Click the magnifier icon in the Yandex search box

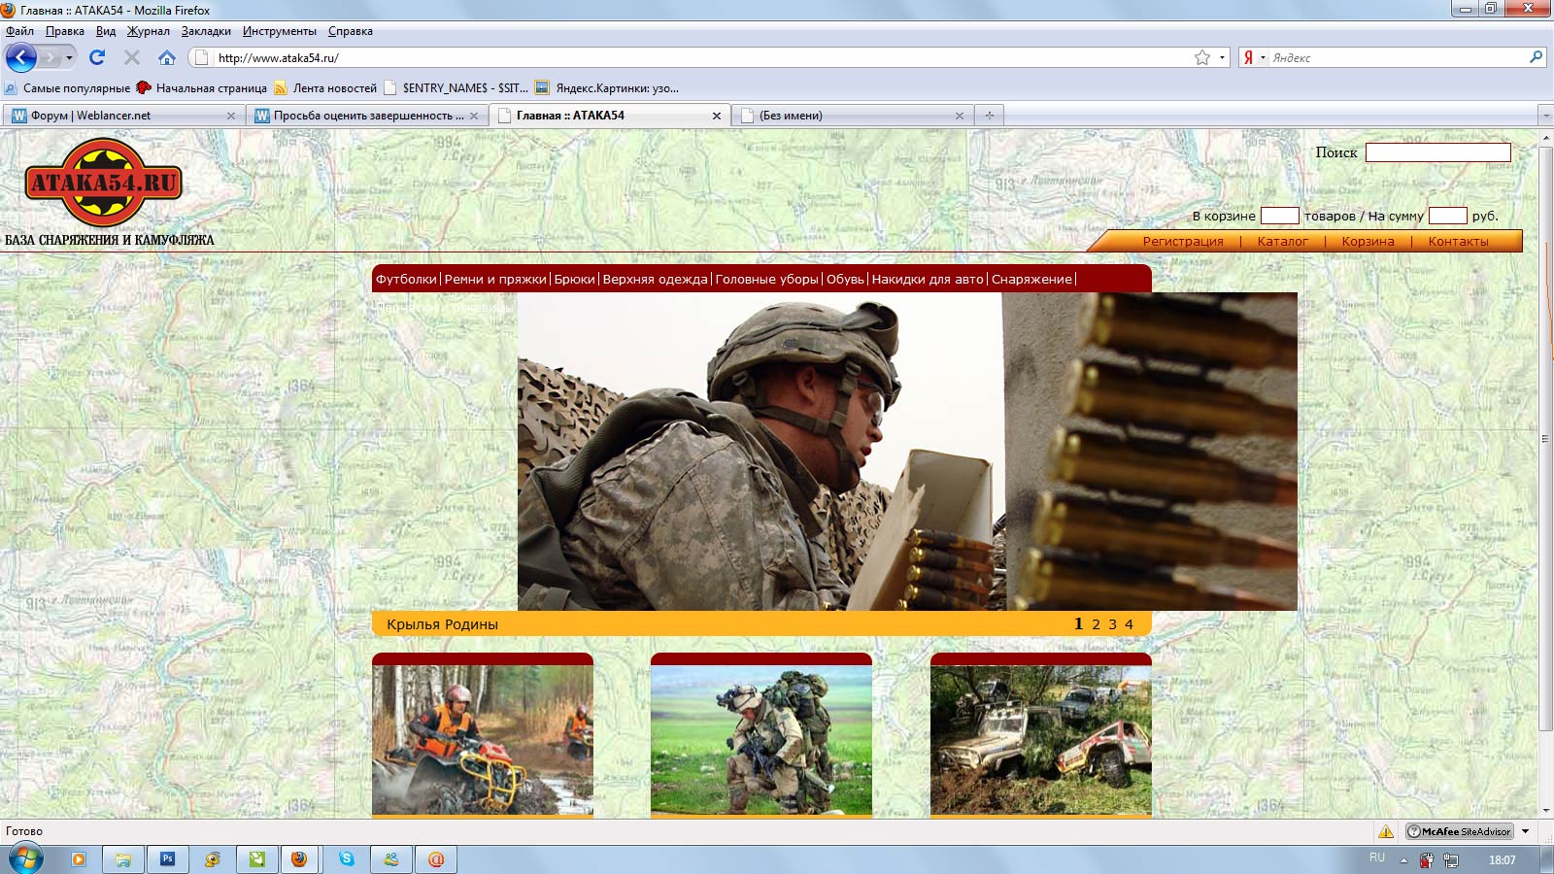coord(1536,57)
